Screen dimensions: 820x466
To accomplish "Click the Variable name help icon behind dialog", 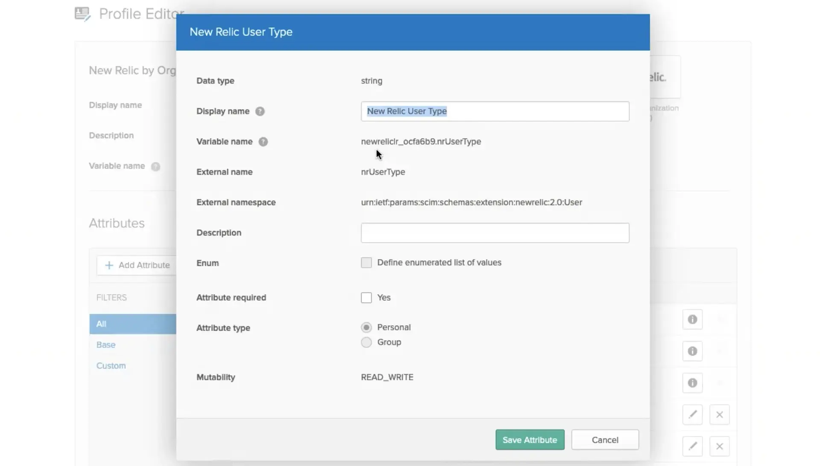I will [155, 166].
